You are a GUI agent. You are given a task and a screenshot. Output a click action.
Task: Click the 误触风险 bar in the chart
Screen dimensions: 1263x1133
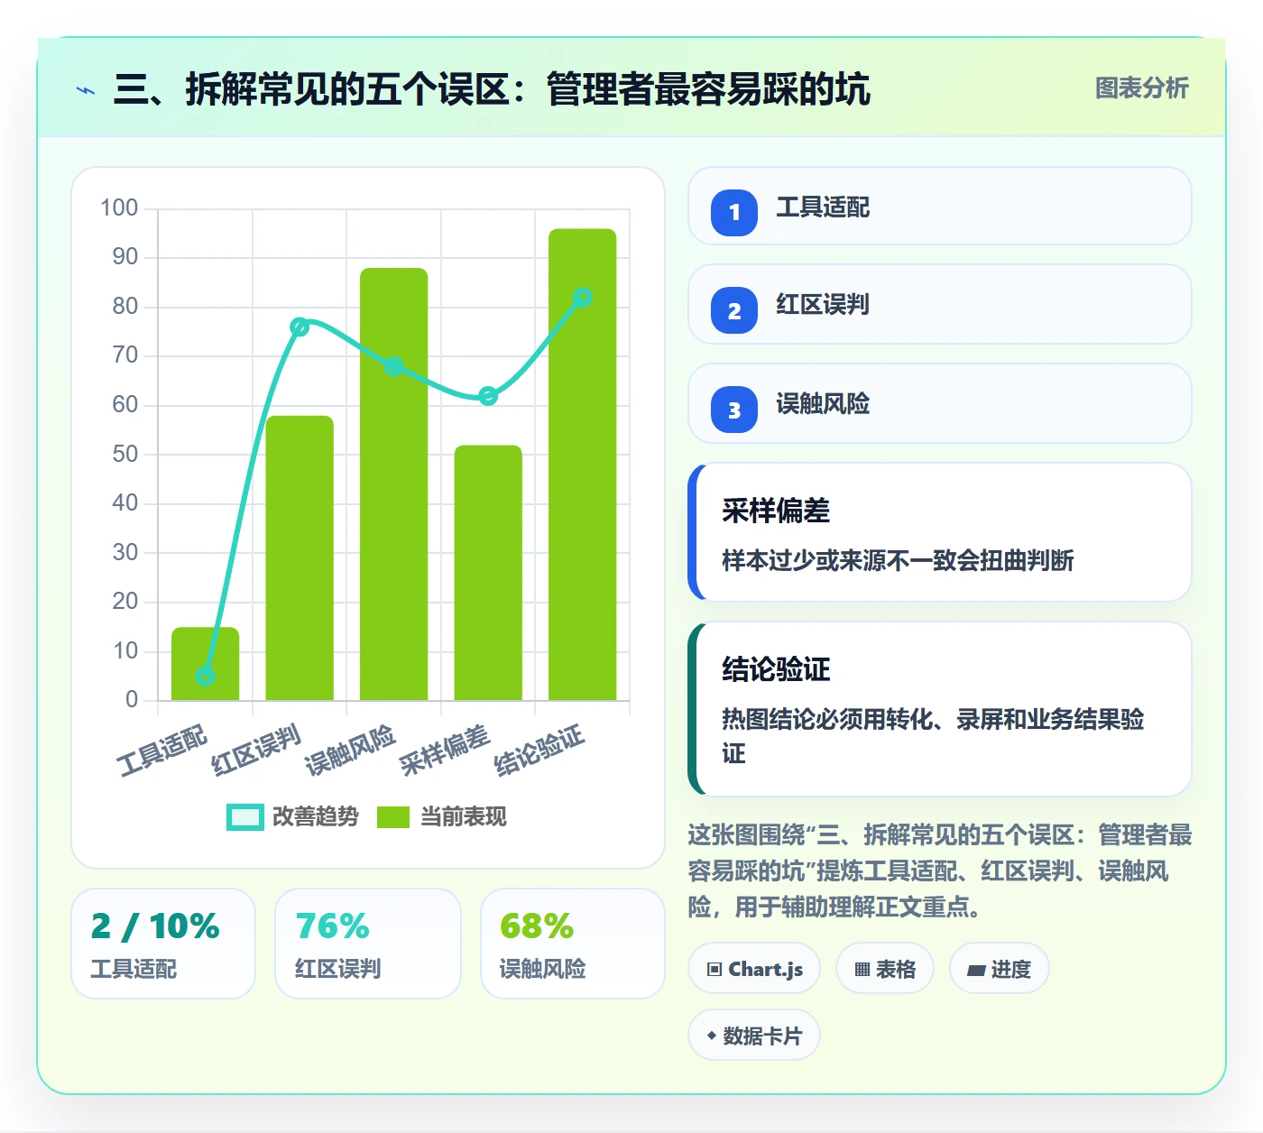click(x=394, y=484)
